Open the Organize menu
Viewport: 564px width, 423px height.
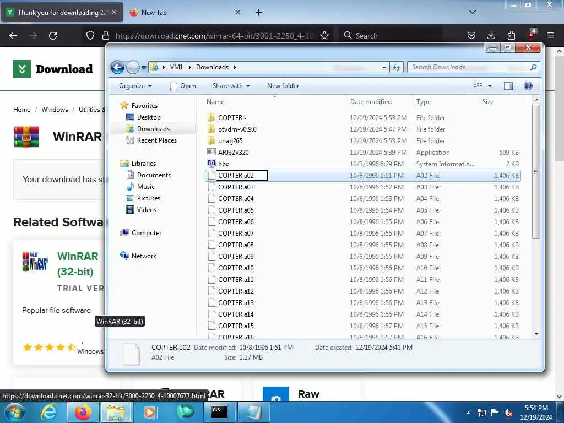click(135, 86)
